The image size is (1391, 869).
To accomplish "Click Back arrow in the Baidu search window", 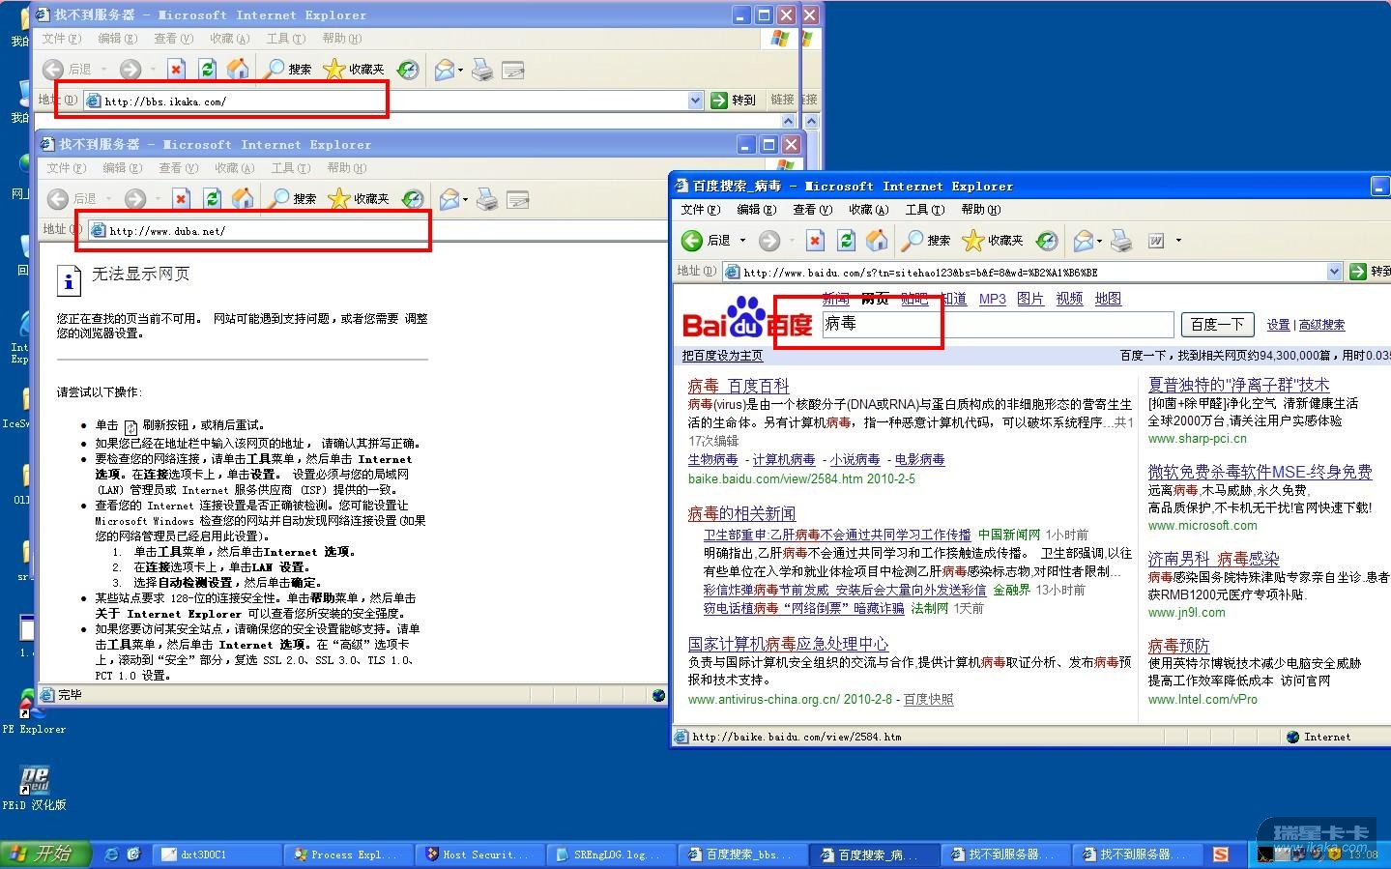I will pos(692,241).
